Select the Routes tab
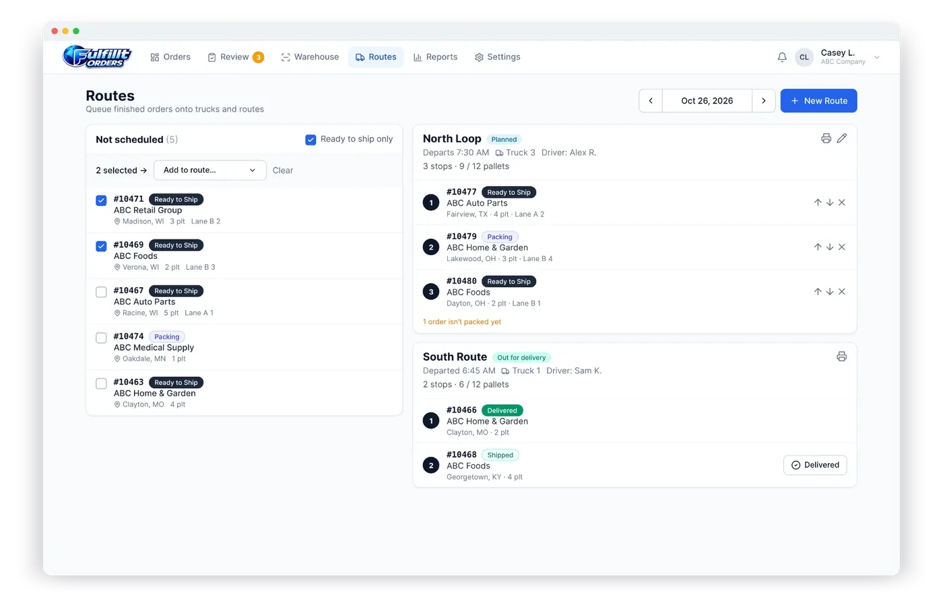The height and width of the screenshot is (596, 943). pyautogui.click(x=376, y=57)
